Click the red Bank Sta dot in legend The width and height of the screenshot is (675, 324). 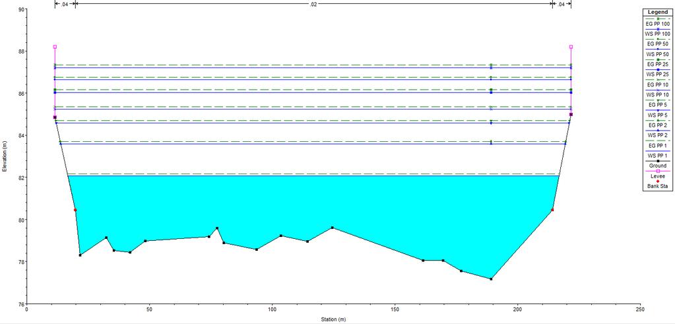tap(658, 181)
